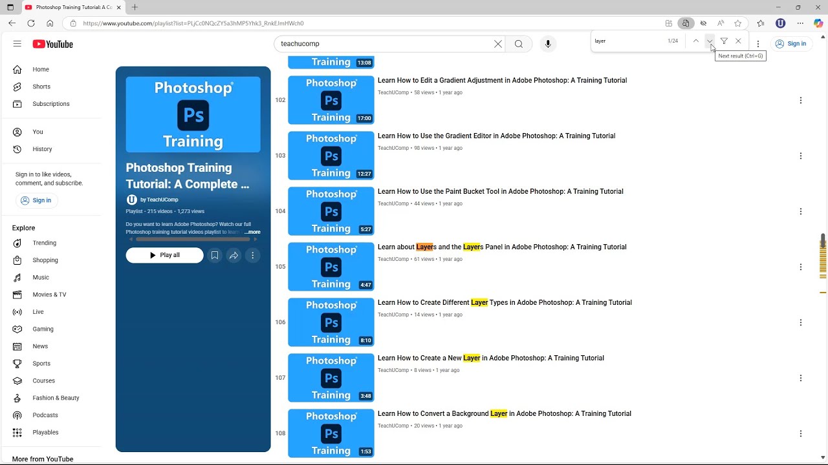Click the page vertical scrollbar thumb
Viewport: 828px width, 465px height.
point(823,240)
